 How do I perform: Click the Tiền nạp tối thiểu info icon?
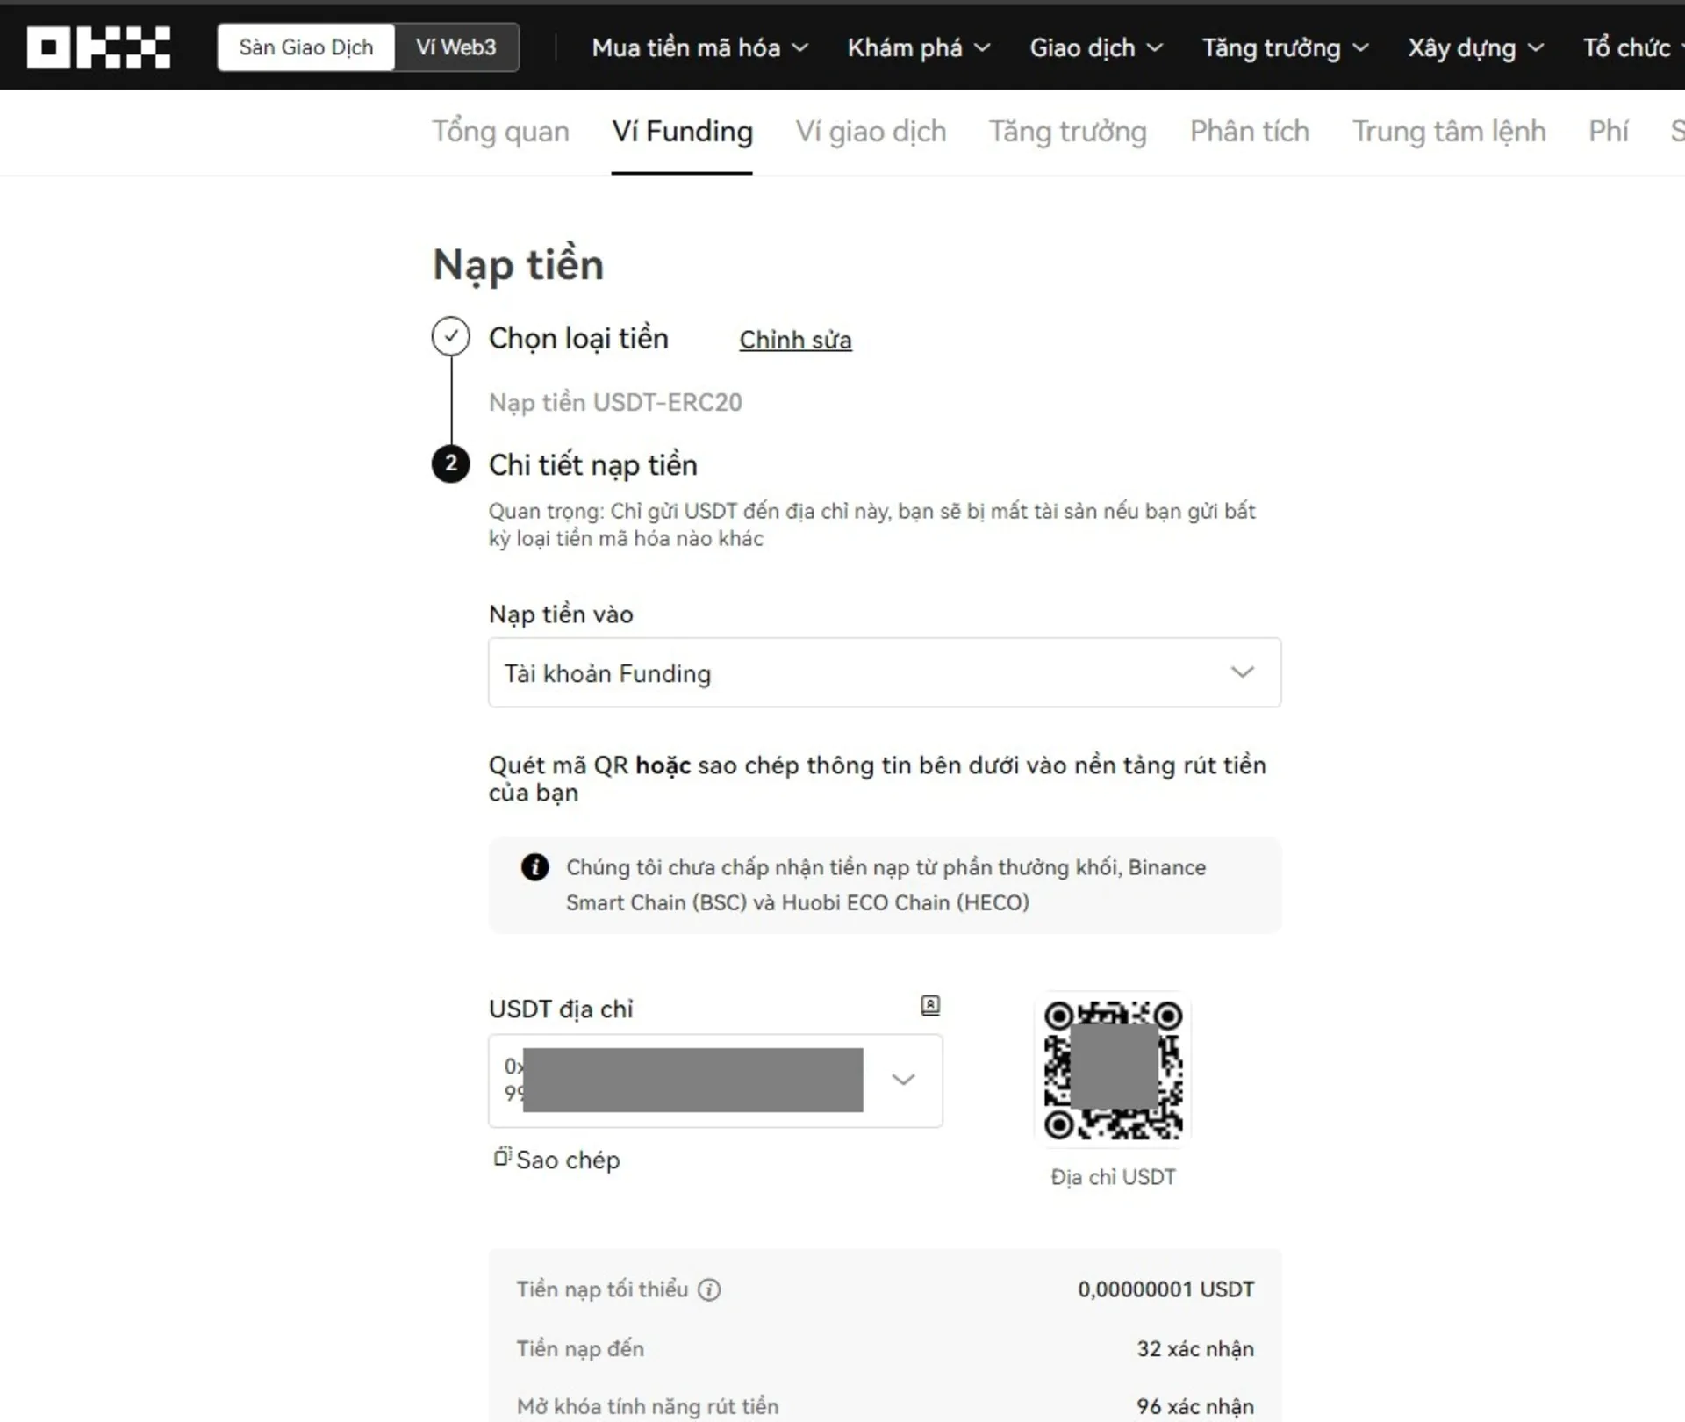[x=709, y=1289]
